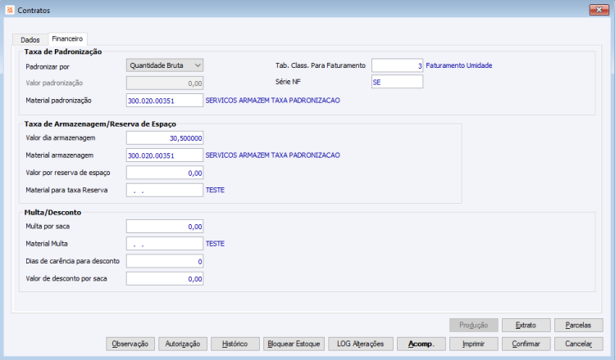Screen dimensions: 615x360
Task: Click the Multa por saca field
Action: point(165,226)
